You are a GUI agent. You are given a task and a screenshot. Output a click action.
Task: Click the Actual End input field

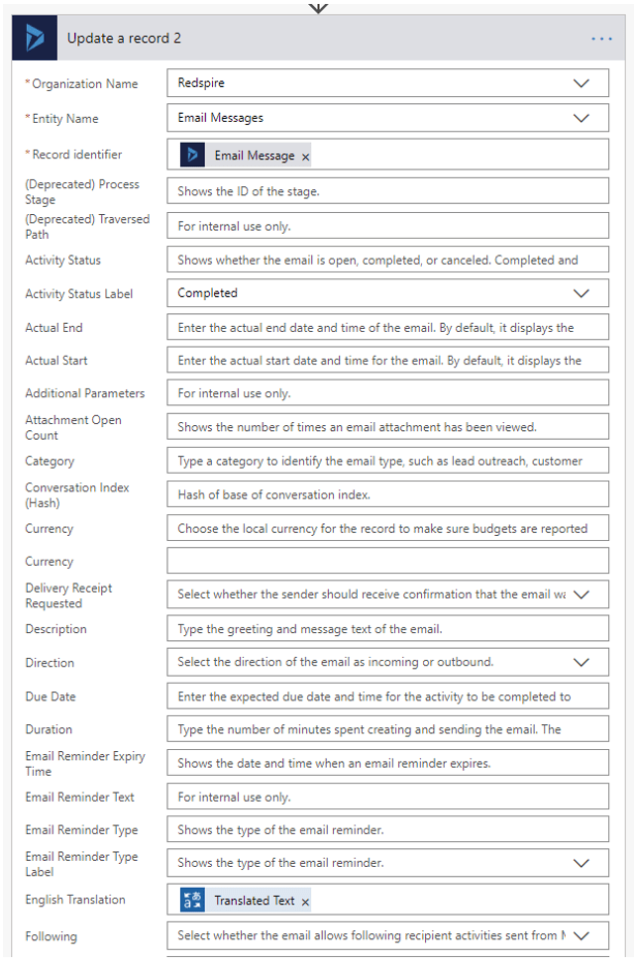[387, 328]
